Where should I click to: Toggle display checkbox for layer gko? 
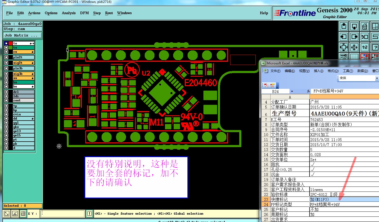tap(6, 127)
